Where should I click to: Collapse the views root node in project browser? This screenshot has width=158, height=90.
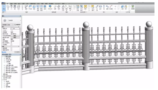pos(3,56)
